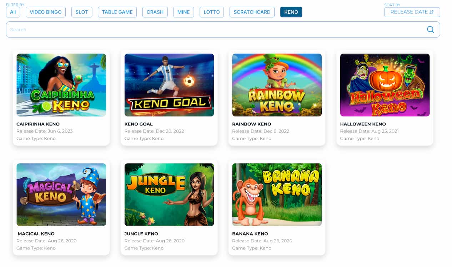Filter by Scratchcard
Image resolution: width=452 pixels, height=267 pixels.
pos(252,12)
